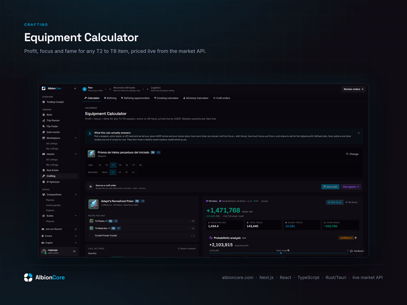Collapse the Builds section chevron

[76, 216]
